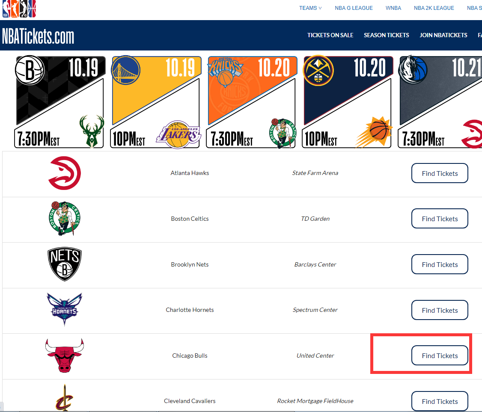Click the Charlotte Hornets team name
This screenshot has height=412, width=482.
(x=190, y=310)
